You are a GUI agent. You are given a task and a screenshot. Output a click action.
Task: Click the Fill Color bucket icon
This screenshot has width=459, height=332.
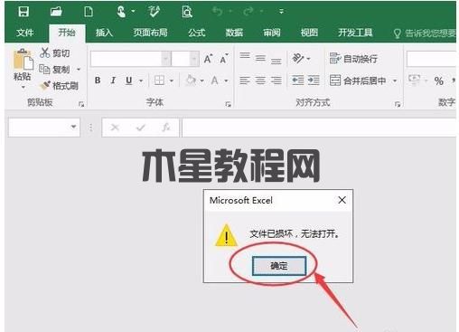(x=191, y=81)
